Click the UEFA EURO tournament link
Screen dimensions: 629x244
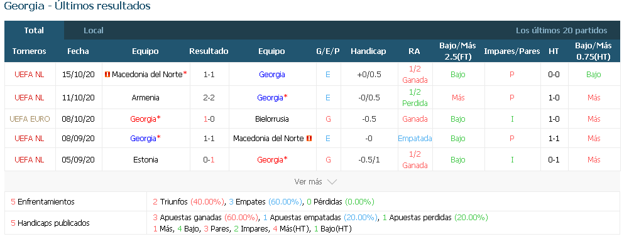[30, 119]
